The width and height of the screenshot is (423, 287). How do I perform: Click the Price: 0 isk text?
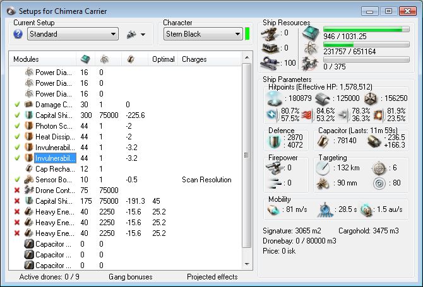point(279,251)
